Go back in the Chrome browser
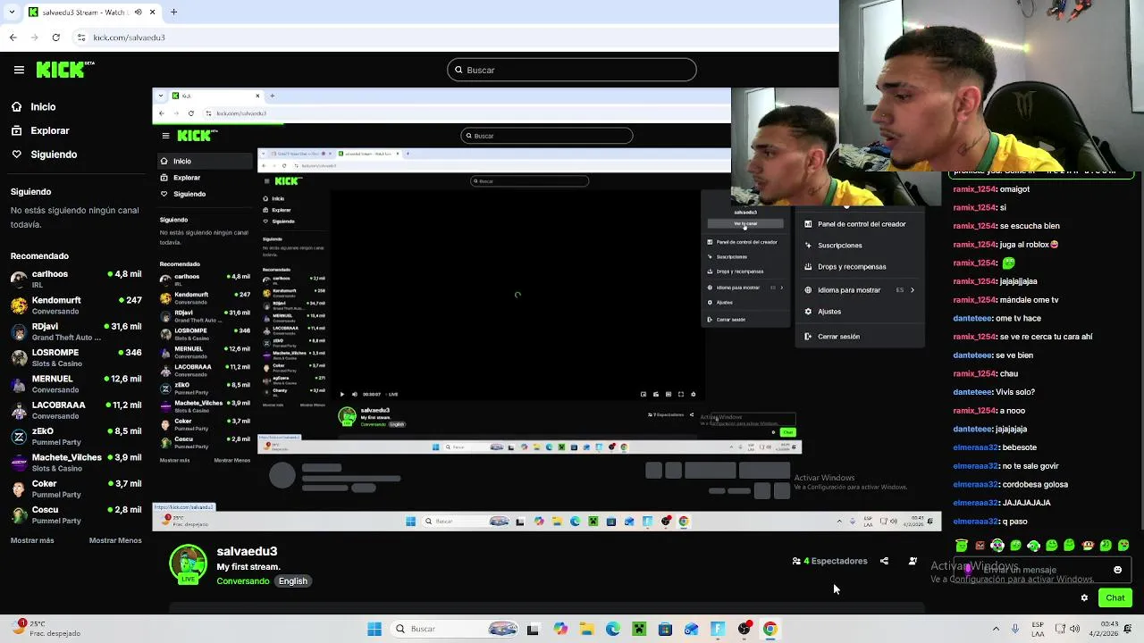This screenshot has width=1144, height=643. 13,38
